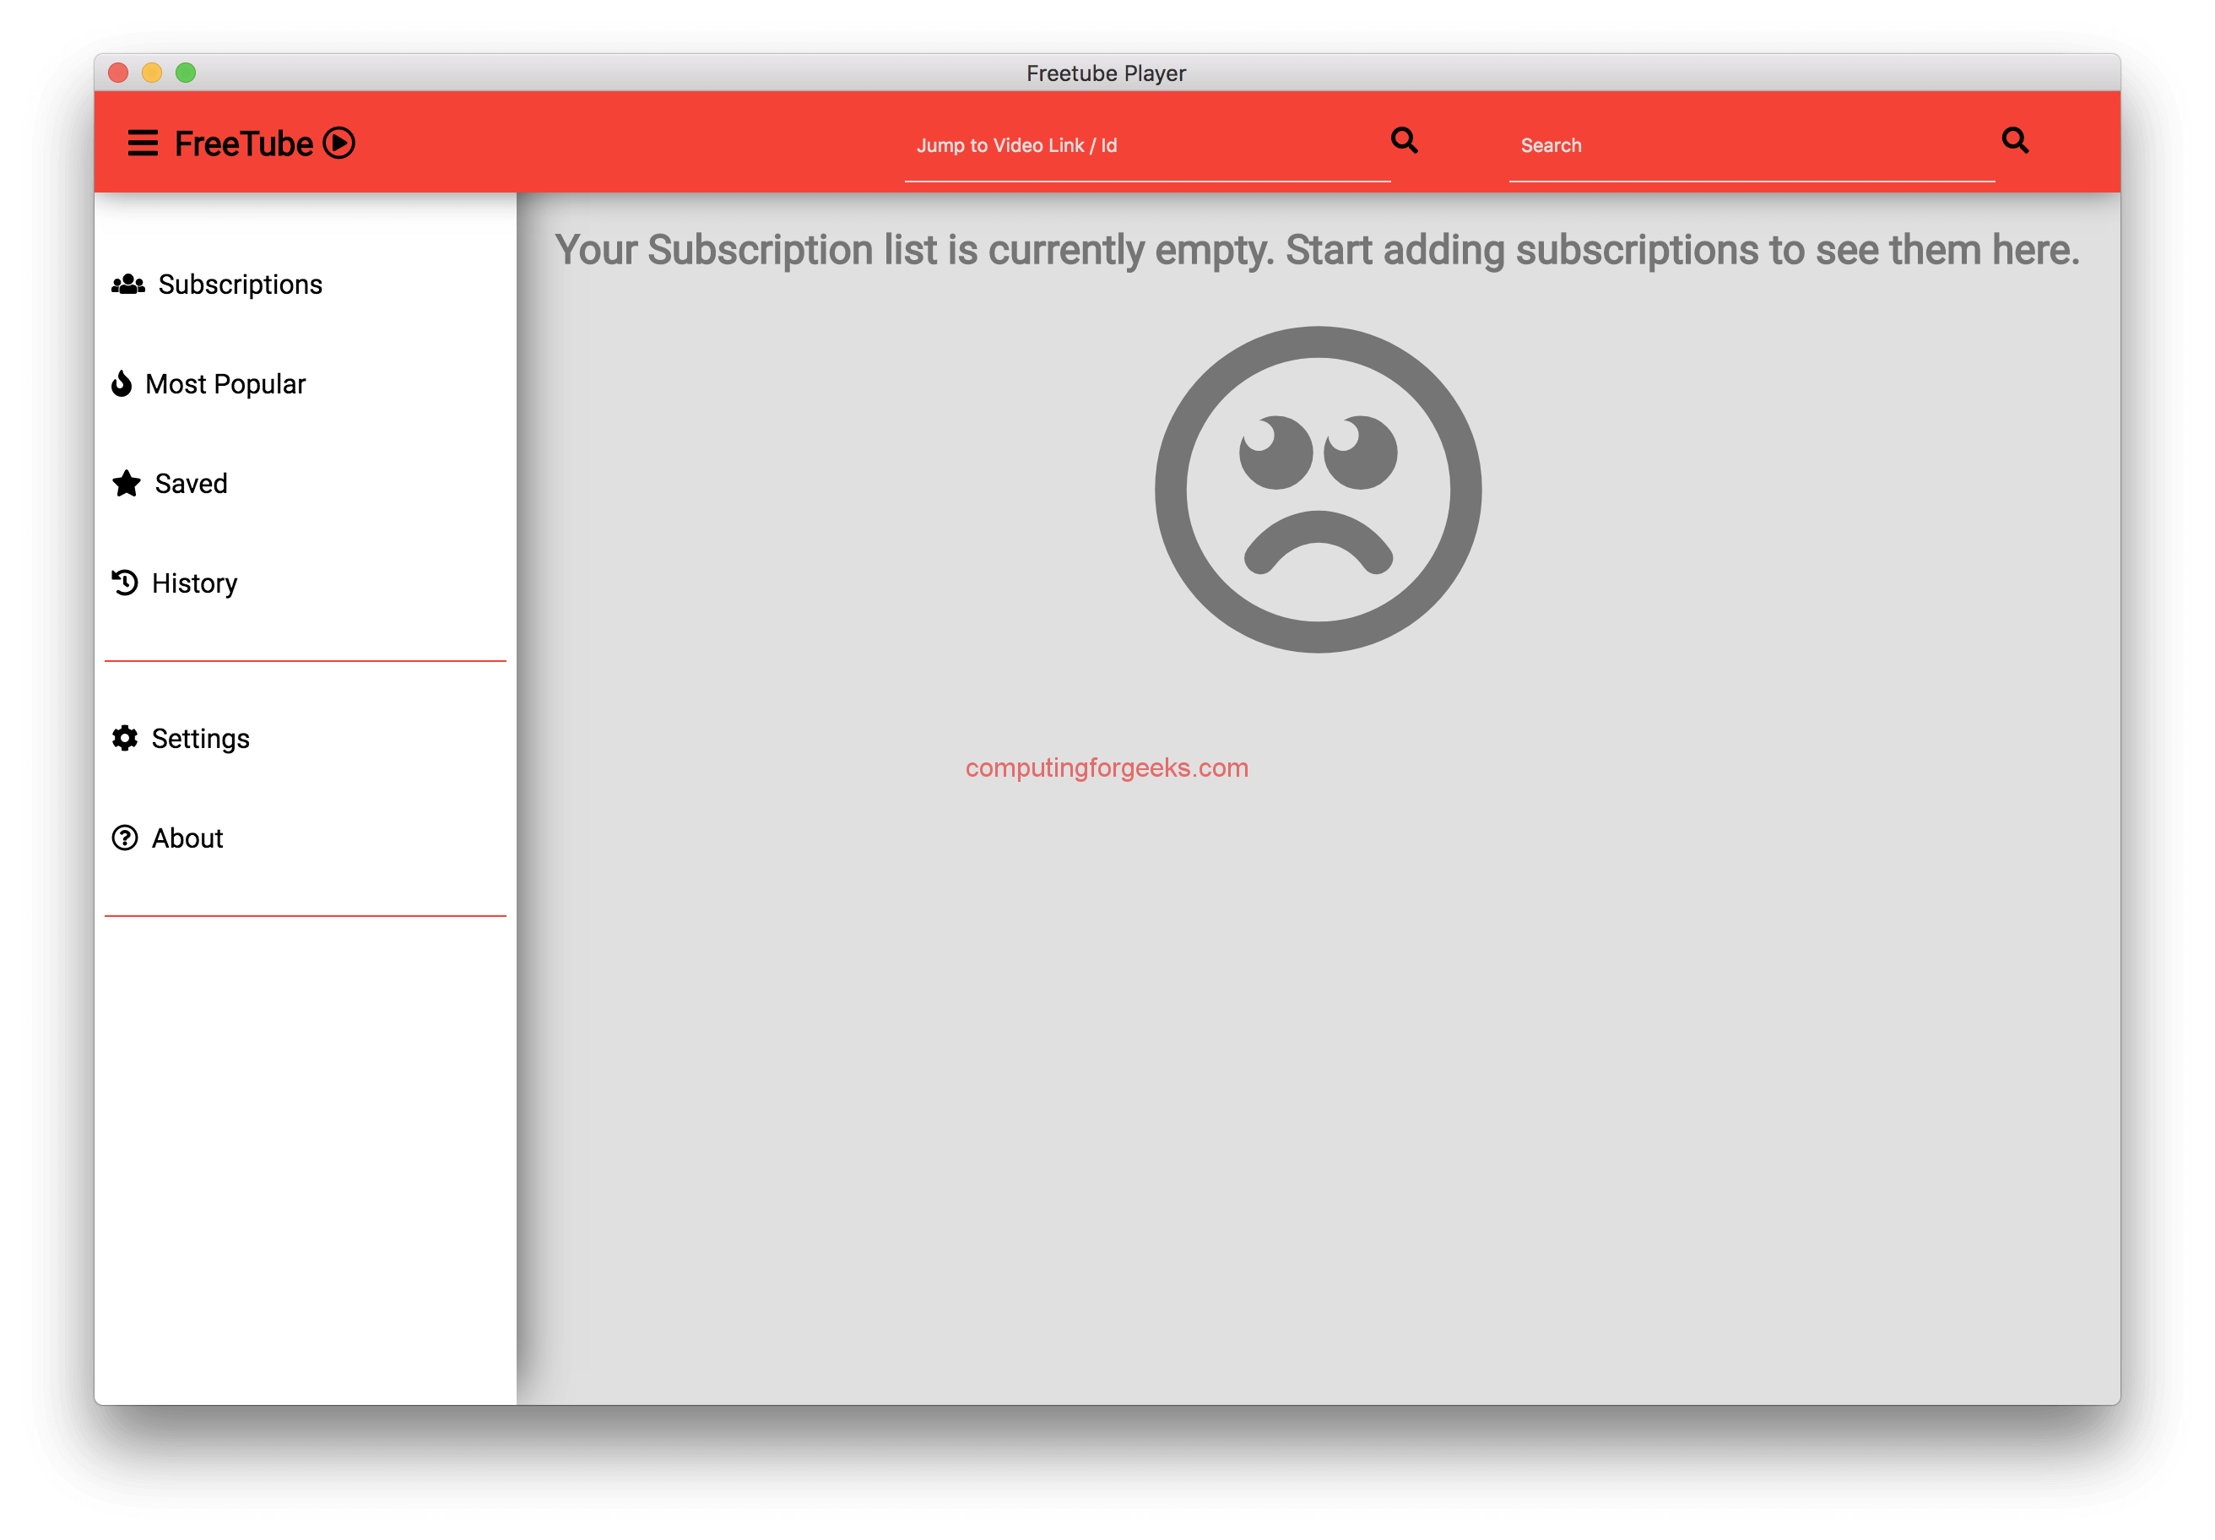Click the Settings gear icon
The image size is (2215, 1540).
coord(126,738)
